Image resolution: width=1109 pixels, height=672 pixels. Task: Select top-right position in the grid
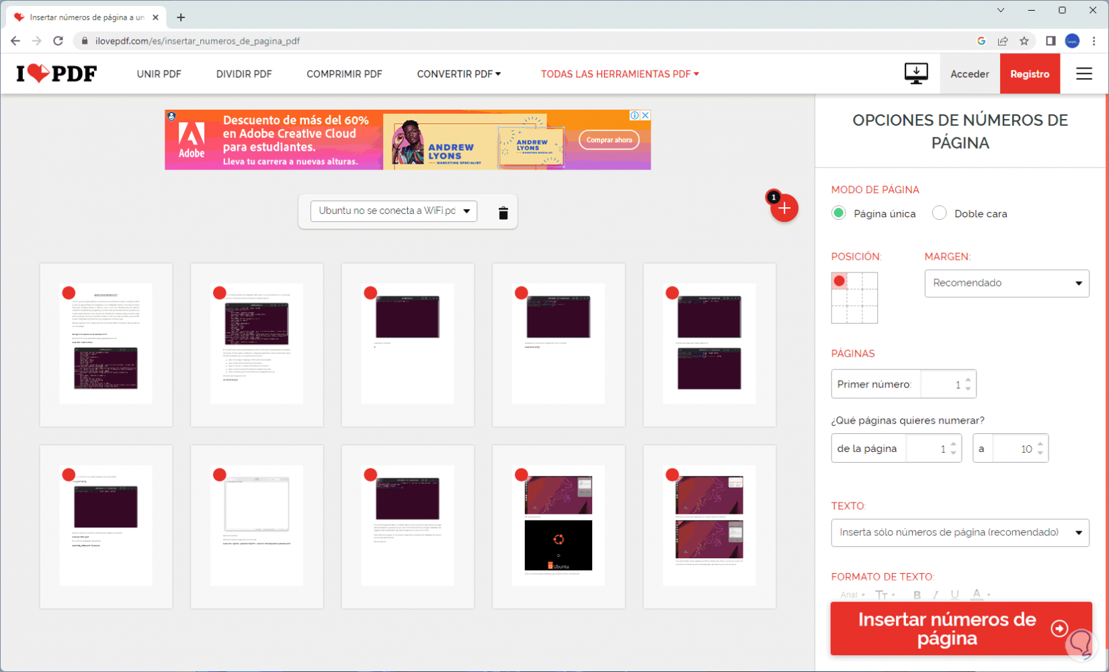point(870,281)
